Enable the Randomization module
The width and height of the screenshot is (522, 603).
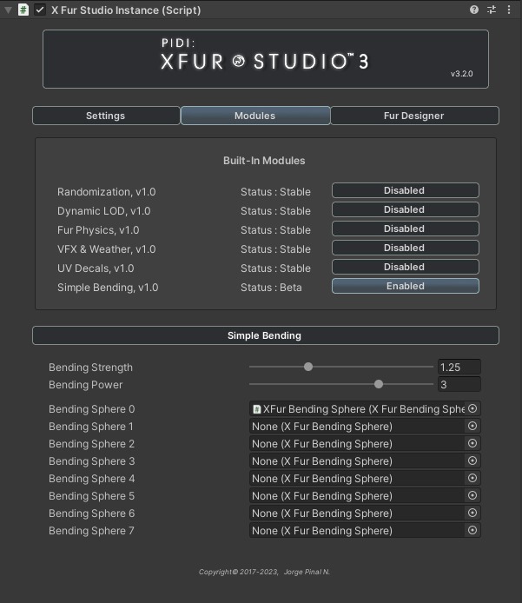(405, 190)
